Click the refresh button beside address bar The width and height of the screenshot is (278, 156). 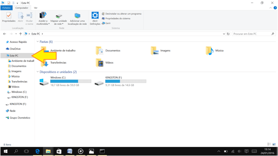coord(228,34)
